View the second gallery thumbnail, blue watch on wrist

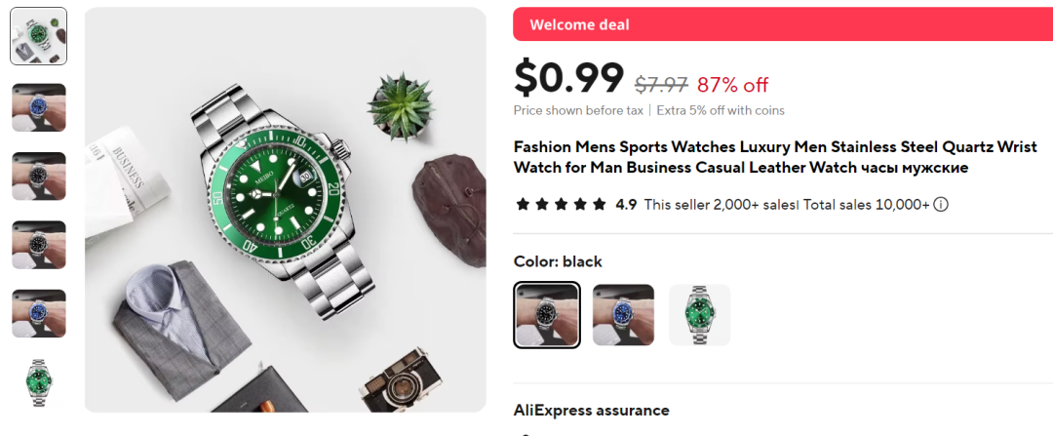point(39,107)
